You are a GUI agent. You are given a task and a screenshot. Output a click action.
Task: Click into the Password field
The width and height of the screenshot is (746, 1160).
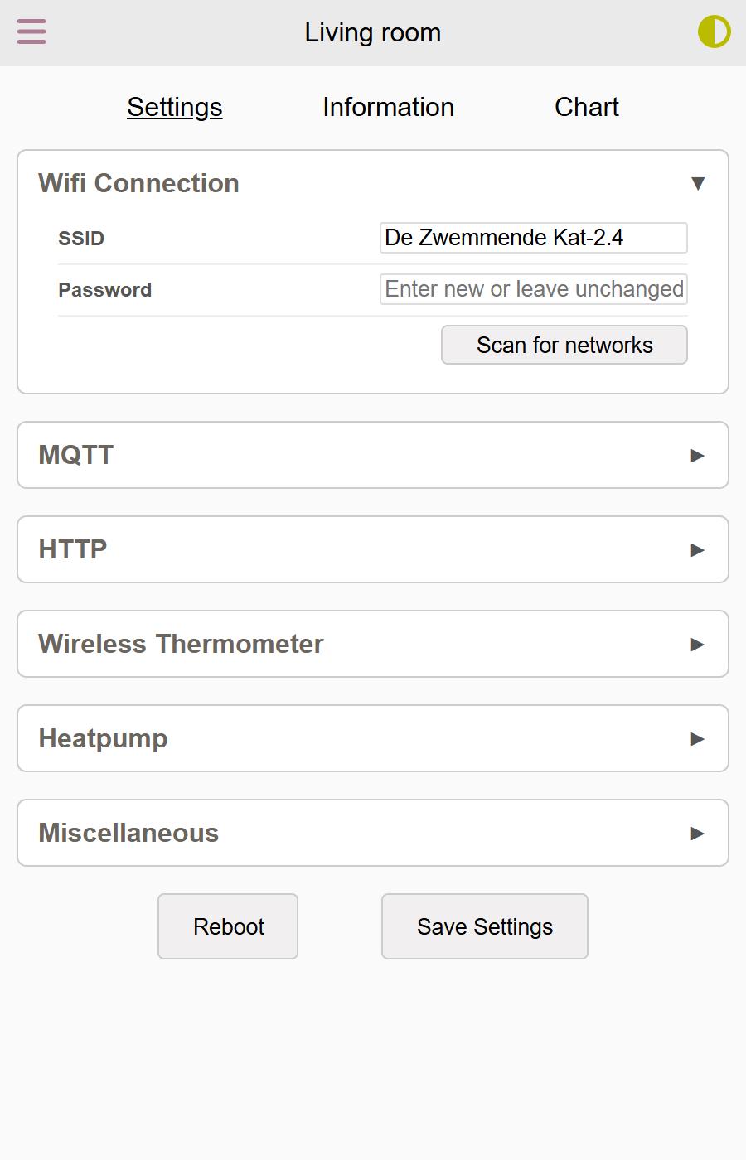point(533,289)
